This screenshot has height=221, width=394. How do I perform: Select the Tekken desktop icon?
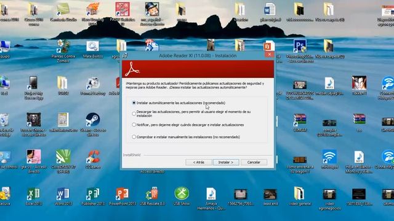pos(359,85)
